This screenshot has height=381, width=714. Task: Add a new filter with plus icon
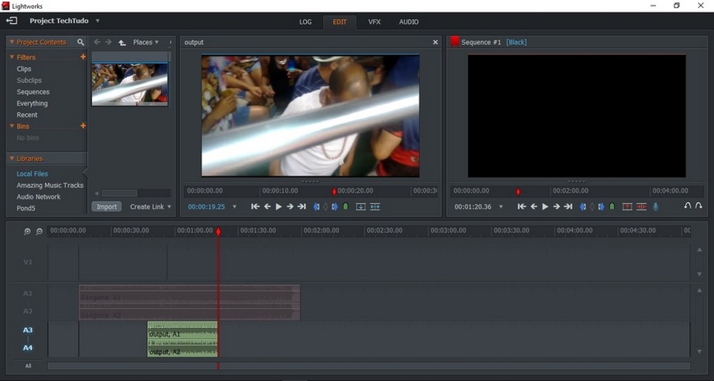(x=83, y=57)
